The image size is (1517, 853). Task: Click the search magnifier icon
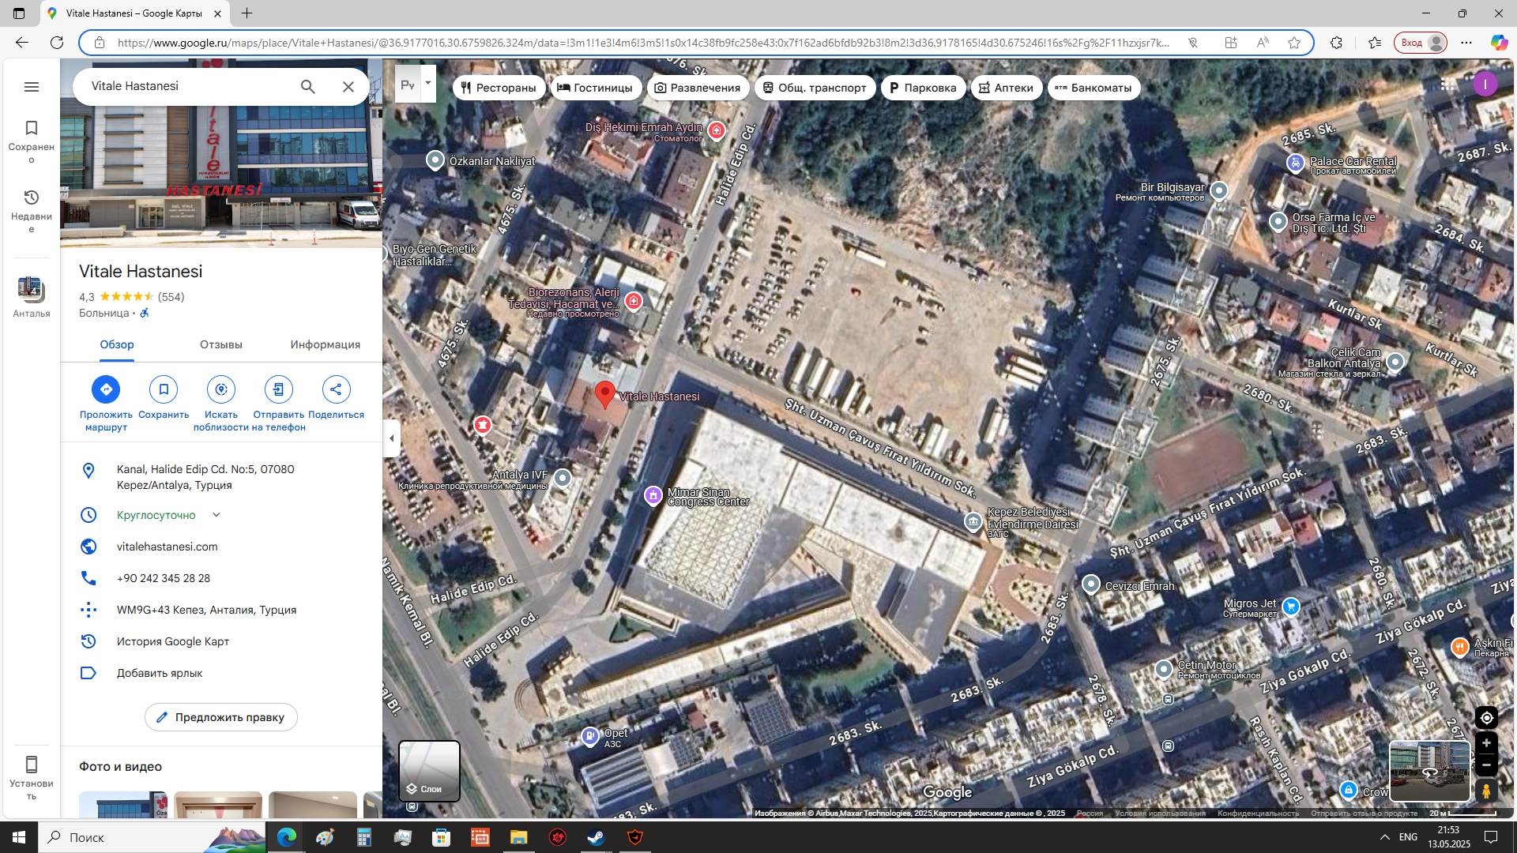pos(308,87)
